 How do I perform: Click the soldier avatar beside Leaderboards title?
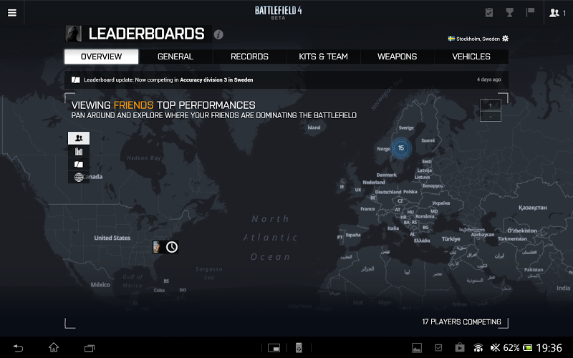[74, 34]
